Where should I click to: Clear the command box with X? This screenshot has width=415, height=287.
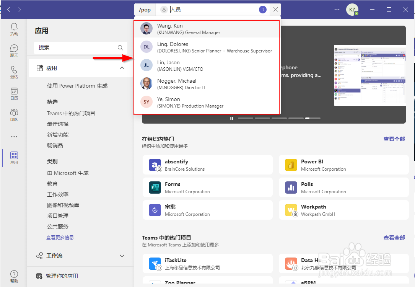coord(275,10)
